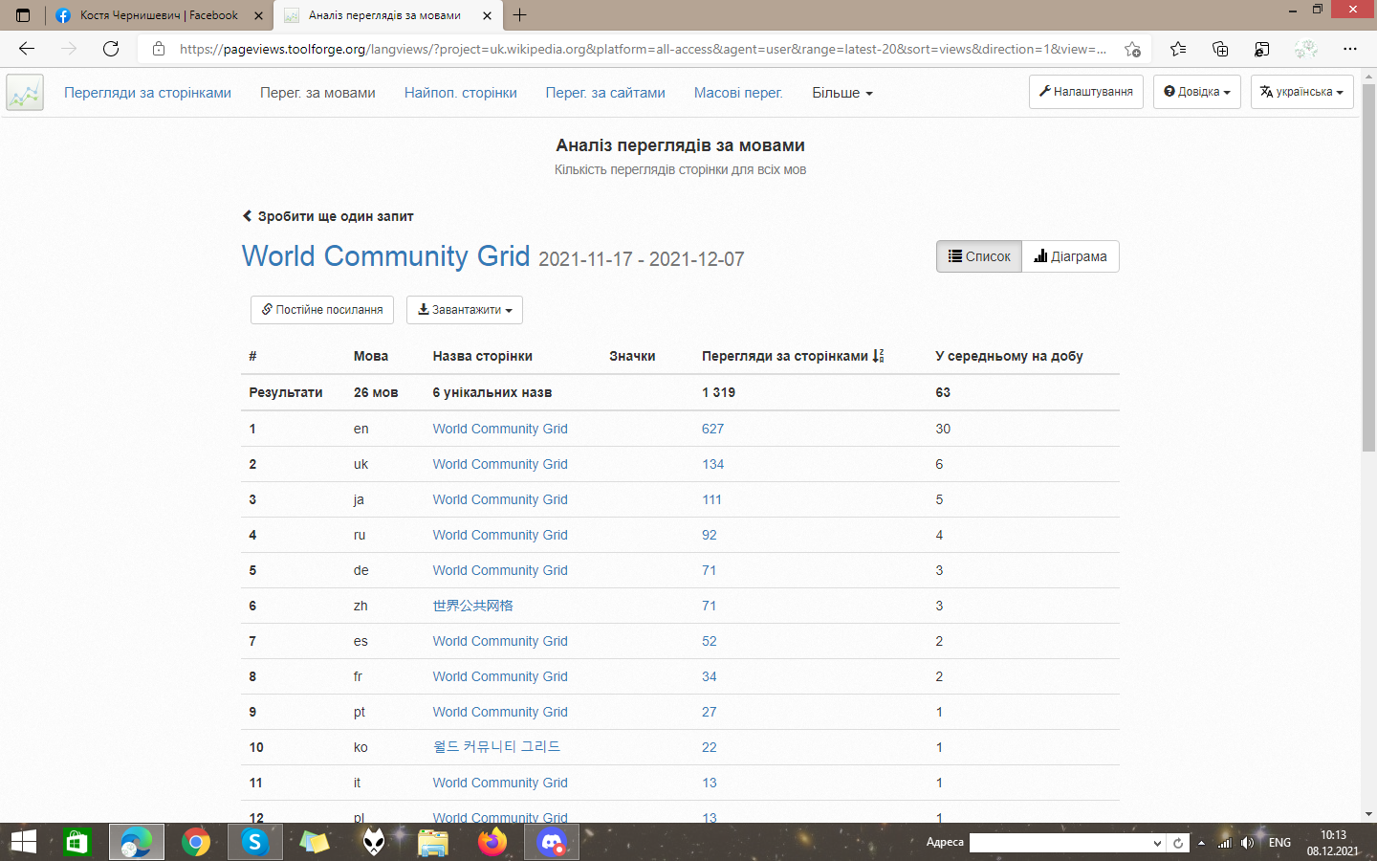Viewport: 1377px width, 861px height.
Task: Open Skype from the taskbar
Action: (254, 842)
